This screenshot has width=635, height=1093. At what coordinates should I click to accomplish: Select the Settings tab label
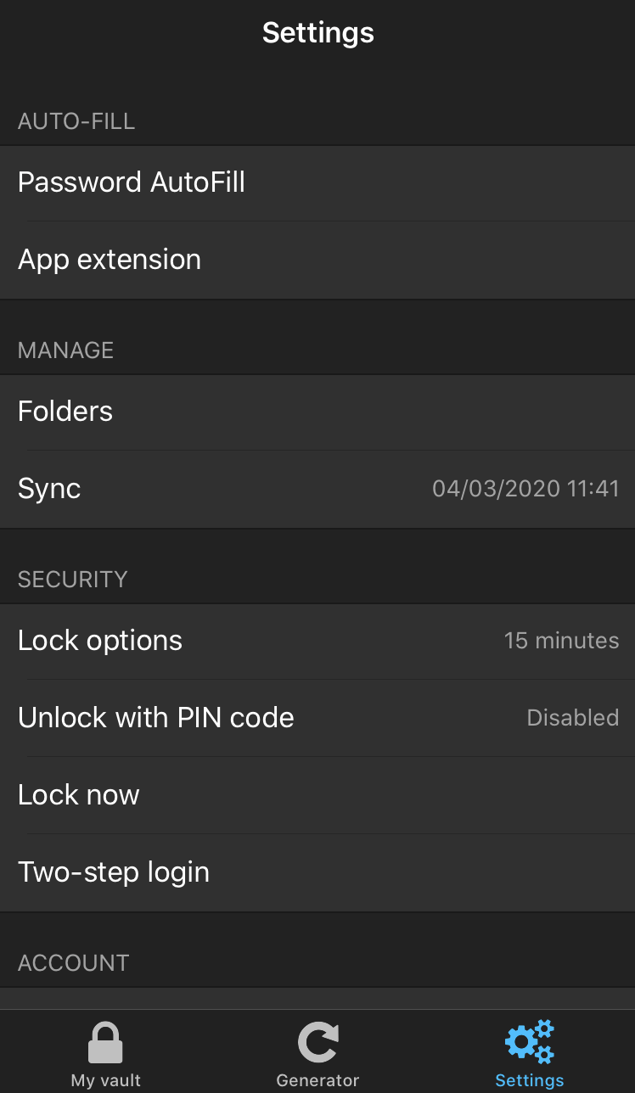click(530, 1080)
